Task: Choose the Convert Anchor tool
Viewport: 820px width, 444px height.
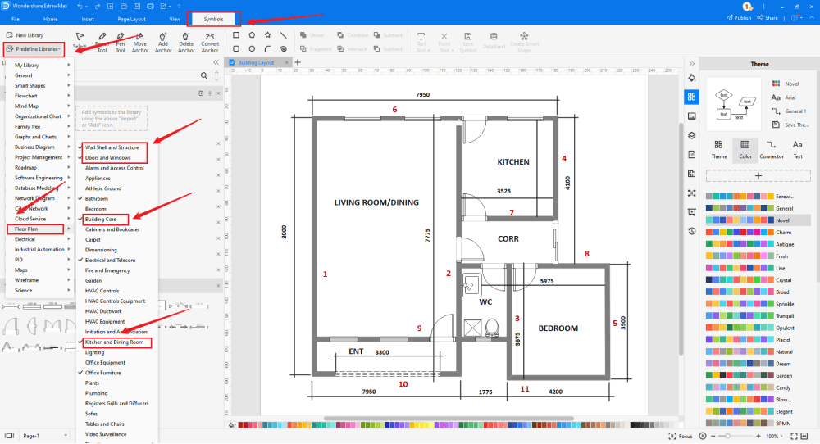Action: (x=210, y=43)
